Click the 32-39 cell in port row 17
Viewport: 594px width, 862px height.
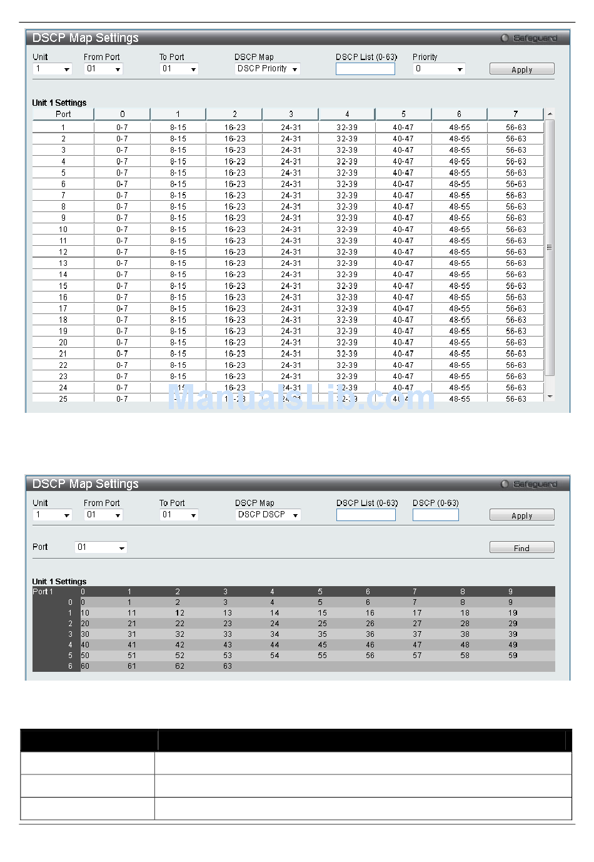347,308
